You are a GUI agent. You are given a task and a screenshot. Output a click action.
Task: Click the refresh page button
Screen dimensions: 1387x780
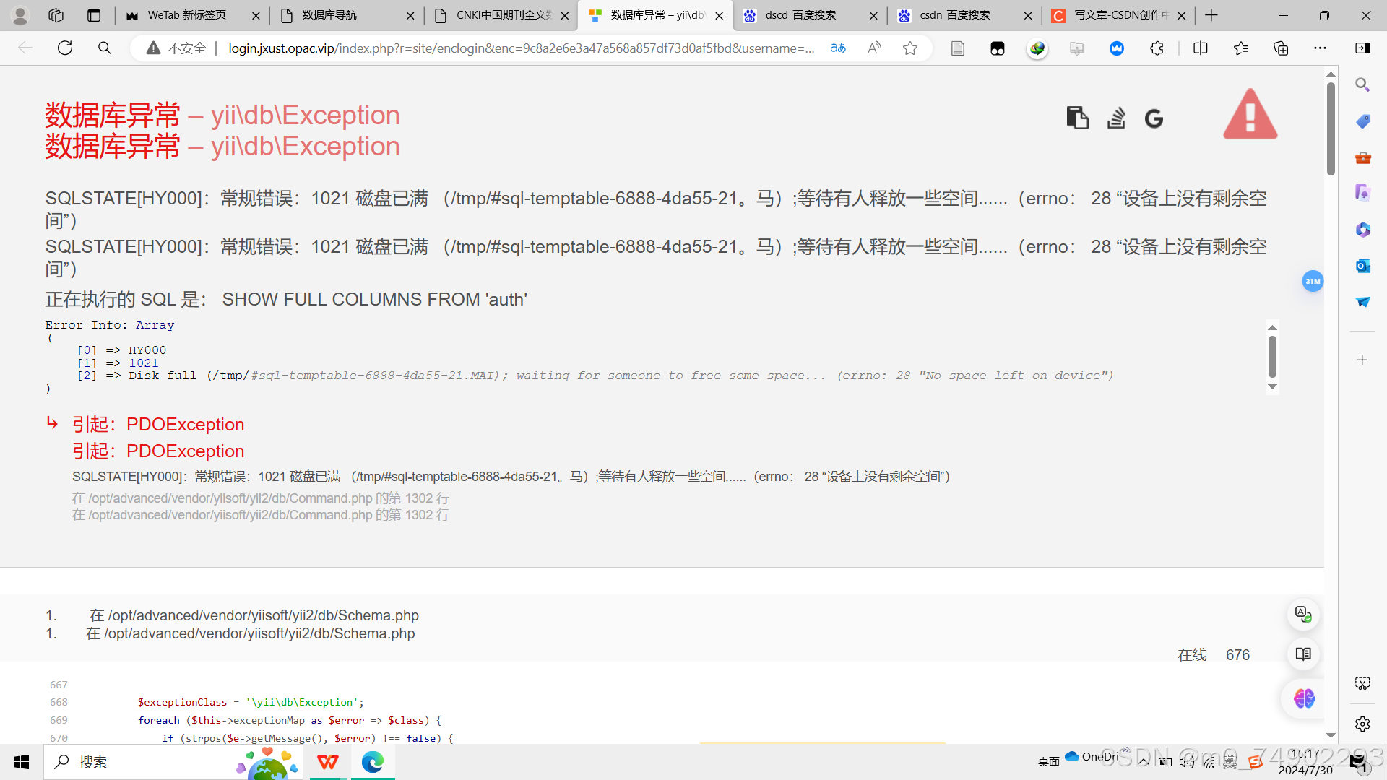[x=65, y=48]
